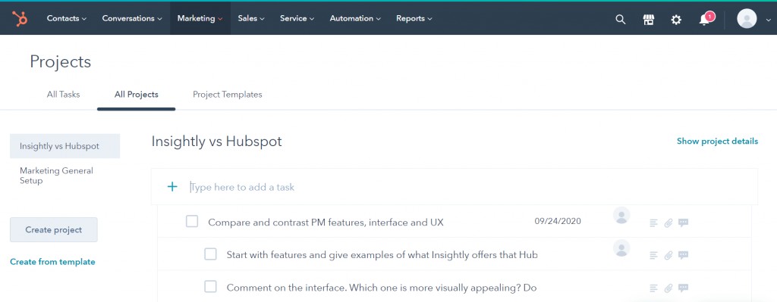Click the Insightly vs Hubspot project heading
Screen dimensions: 777x302
[216, 142]
